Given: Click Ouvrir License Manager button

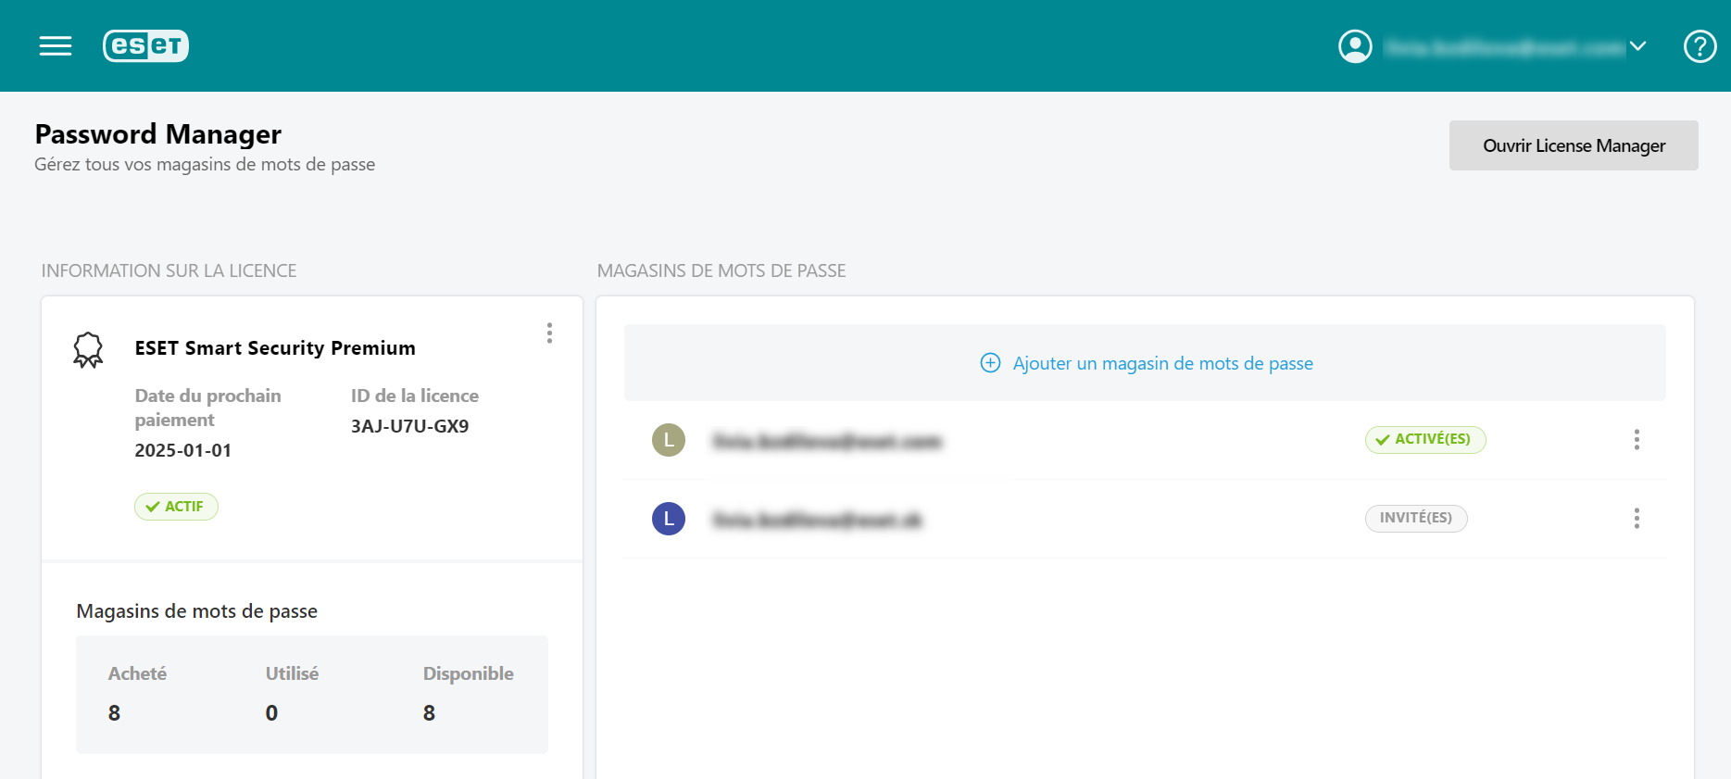Looking at the screenshot, I should coord(1574,145).
